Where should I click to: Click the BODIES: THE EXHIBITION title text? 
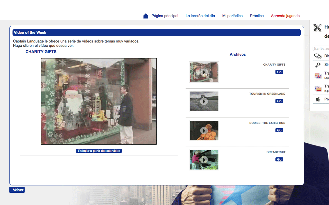267,123
